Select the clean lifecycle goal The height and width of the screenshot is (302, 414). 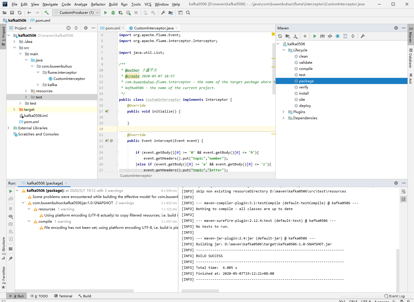pyautogui.click(x=303, y=56)
